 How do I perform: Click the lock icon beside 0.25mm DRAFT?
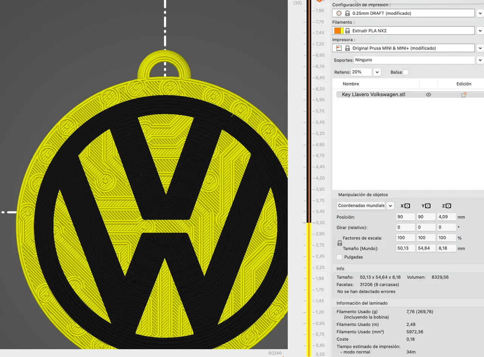coord(347,13)
